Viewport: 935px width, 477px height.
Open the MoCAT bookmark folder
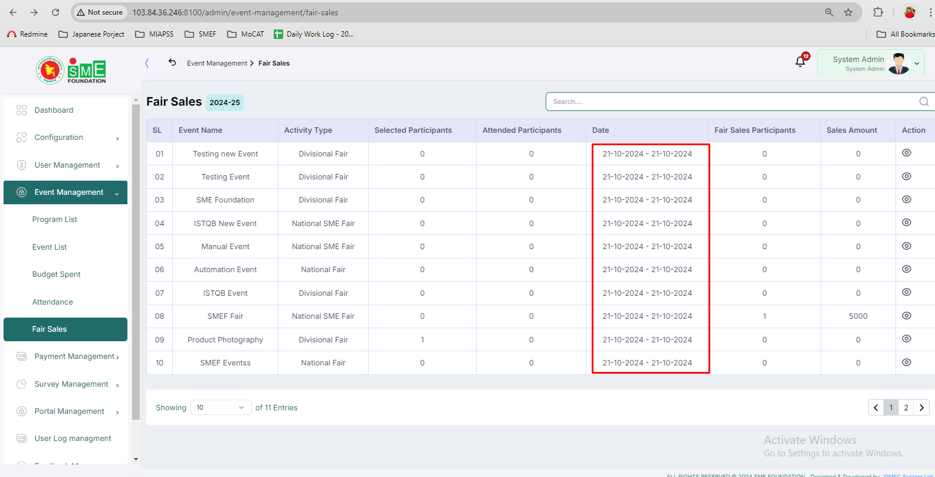246,34
